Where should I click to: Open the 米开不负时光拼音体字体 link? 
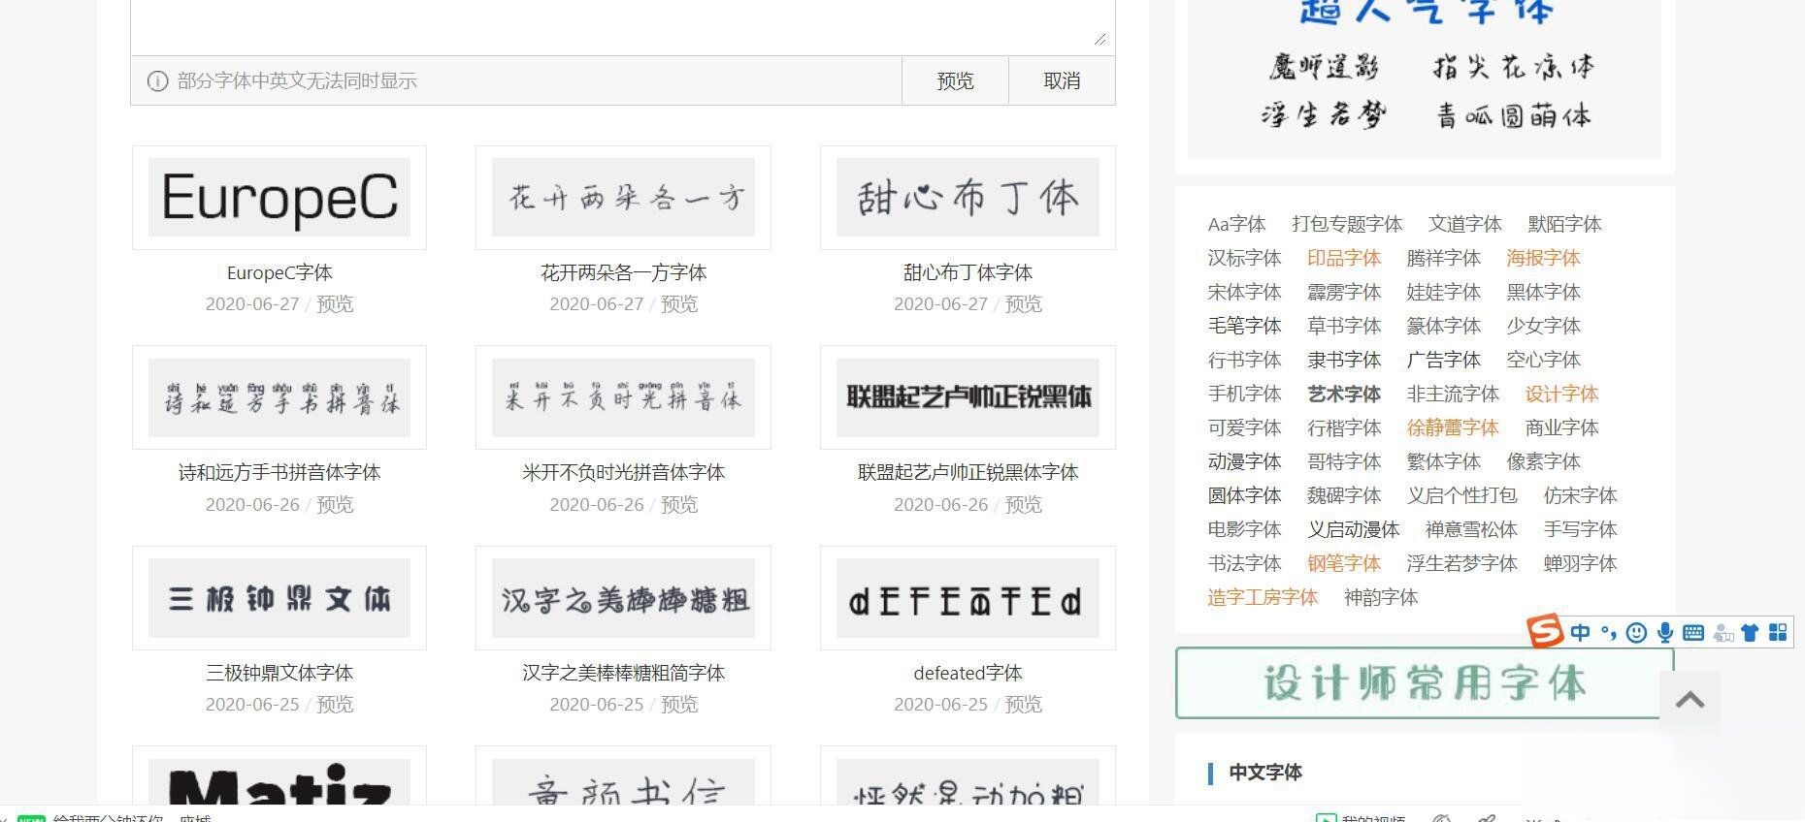click(x=623, y=472)
